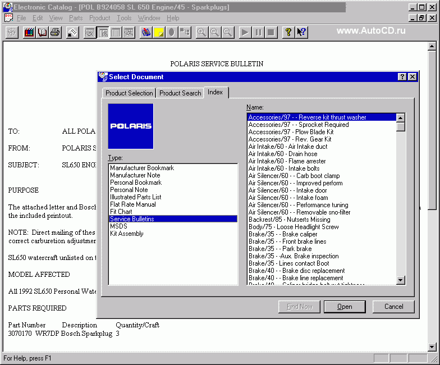Click the grey oval toolbar icon

(172, 33)
